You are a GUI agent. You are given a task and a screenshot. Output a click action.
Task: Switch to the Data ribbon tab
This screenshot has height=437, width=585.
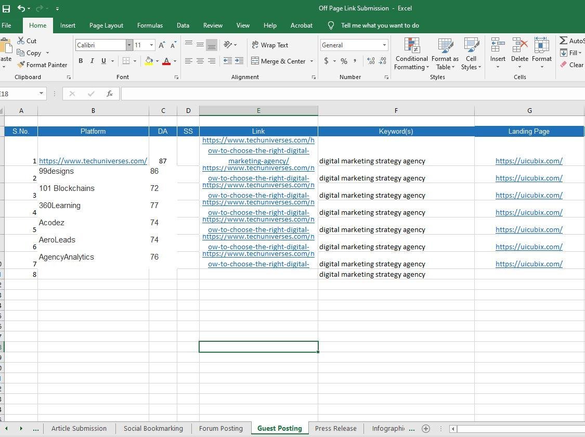click(x=183, y=25)
